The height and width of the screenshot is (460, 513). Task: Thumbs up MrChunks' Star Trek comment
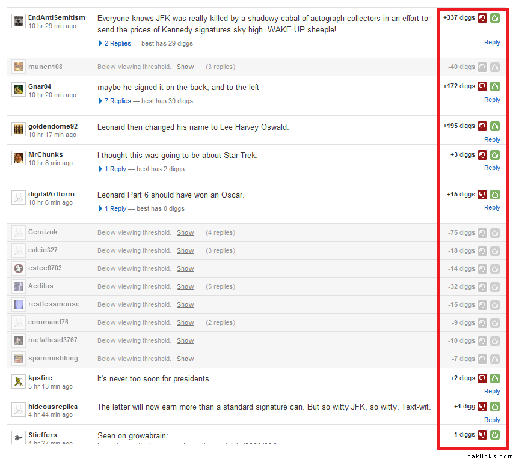[494, 155]
